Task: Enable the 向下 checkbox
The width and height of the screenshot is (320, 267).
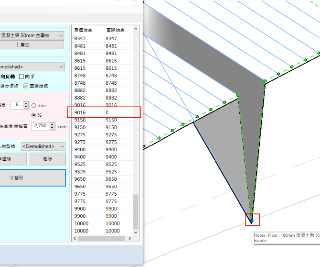Action: pos(21,77)
